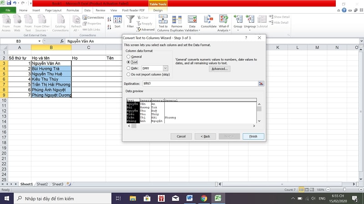
Task: Click the Destination input field
Action: pos(200,83)
